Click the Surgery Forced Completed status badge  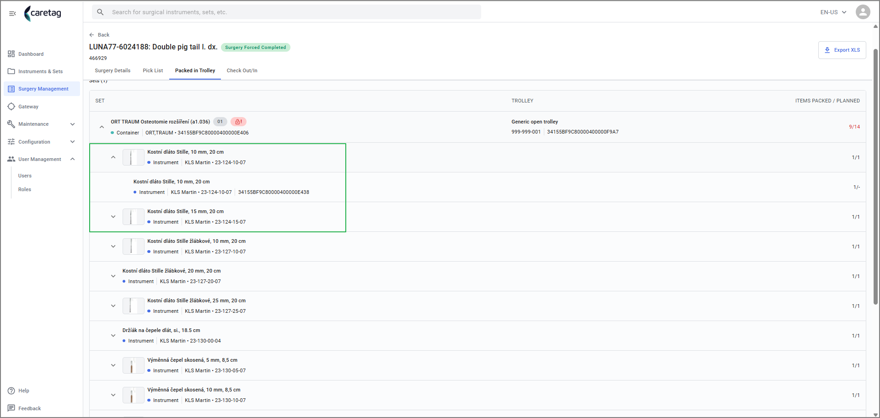[255, 47]
